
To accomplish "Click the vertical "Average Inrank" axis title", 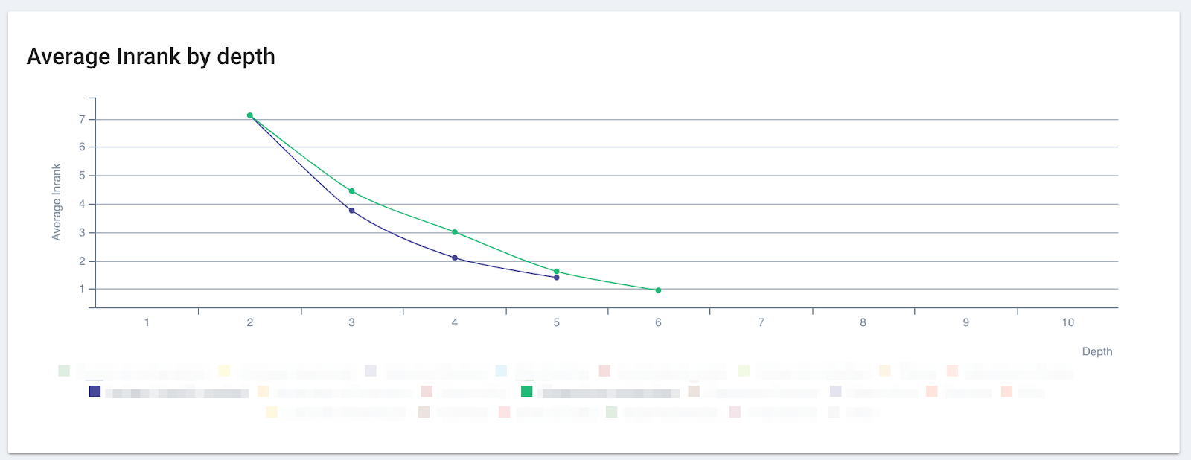I will click(57, 202).
